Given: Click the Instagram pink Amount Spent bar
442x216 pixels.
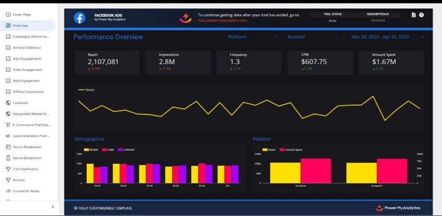Looking at the screenshot, I should [392, 171].
